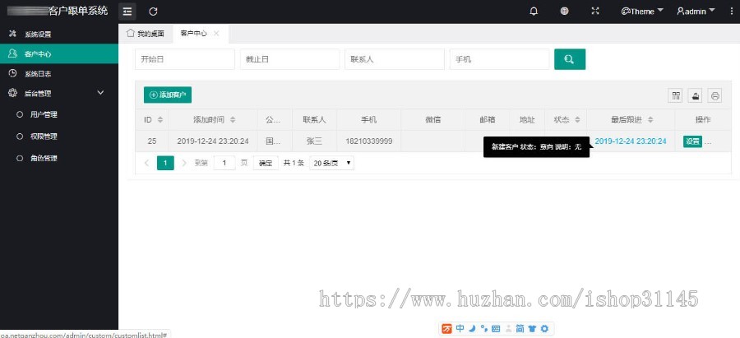740x338 pixels.
Task: Open the notification bell
Action: coord(534,12)
